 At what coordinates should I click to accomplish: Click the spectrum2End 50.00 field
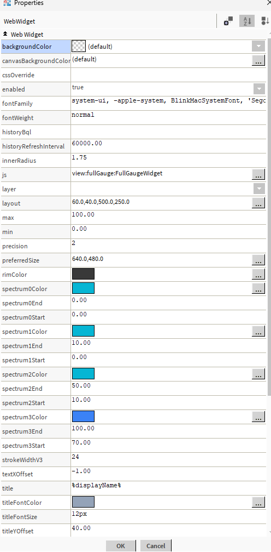click(168, 389)
